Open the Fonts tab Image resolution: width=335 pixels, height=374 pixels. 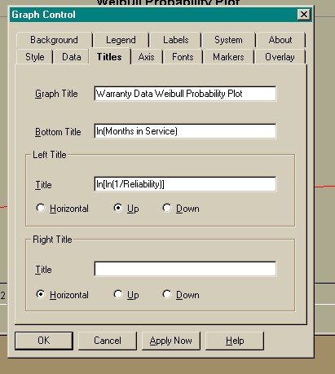(183, 57)
